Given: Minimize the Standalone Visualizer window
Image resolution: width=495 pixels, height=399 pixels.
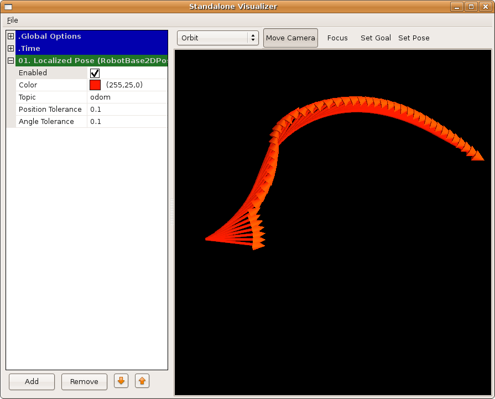Looking at the screenshot, I should point(457,7).
